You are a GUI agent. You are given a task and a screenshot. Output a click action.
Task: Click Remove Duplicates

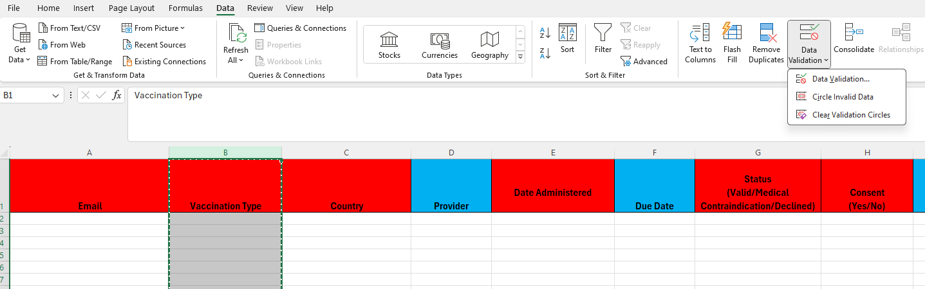pyautogui.click(x=766, y=44)
